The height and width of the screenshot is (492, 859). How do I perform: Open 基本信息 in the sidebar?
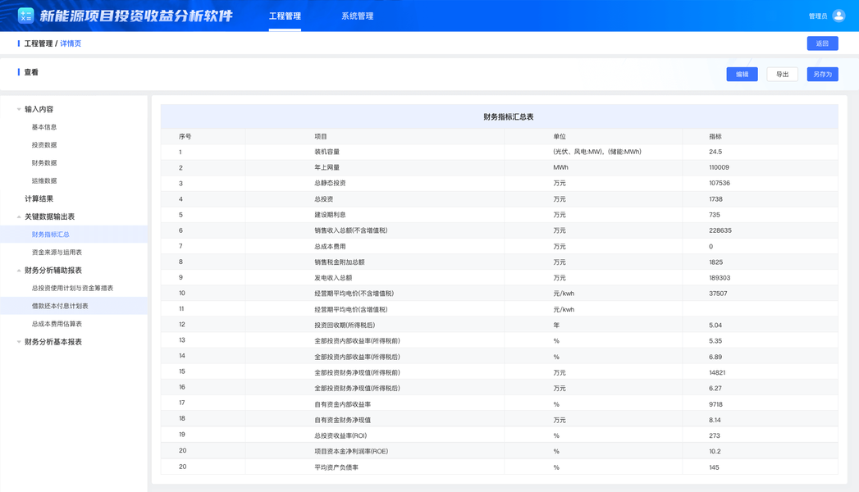44,127
